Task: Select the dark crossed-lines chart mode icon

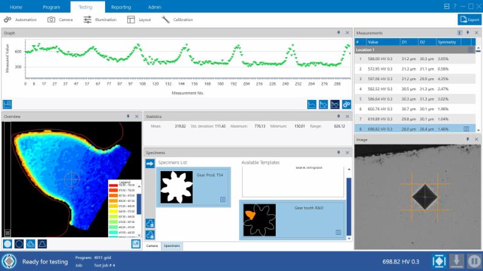Action: 335,104
